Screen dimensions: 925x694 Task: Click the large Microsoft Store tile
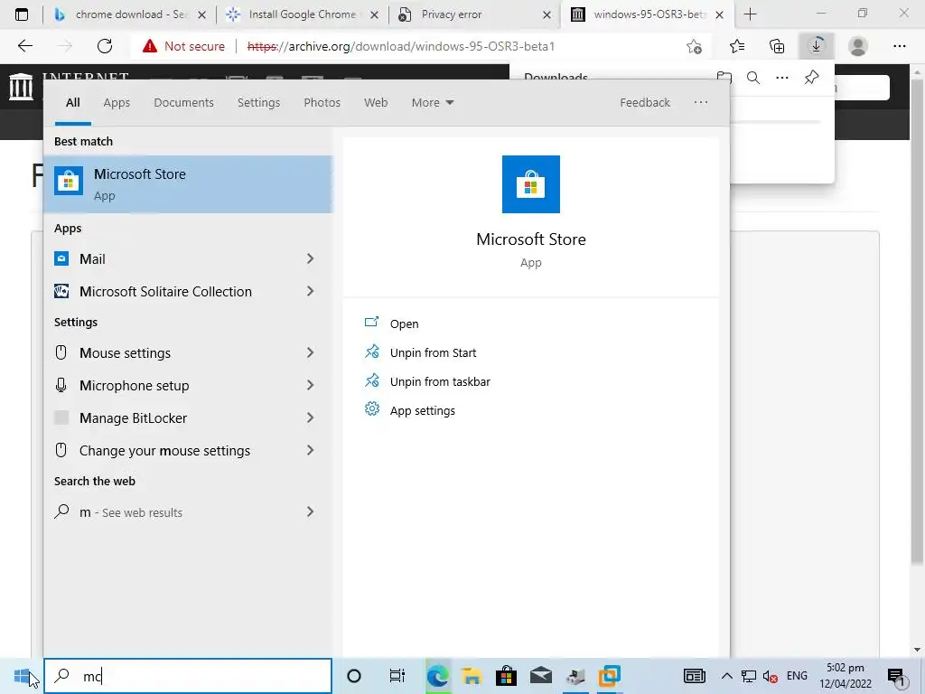click(x=531, y=184)
